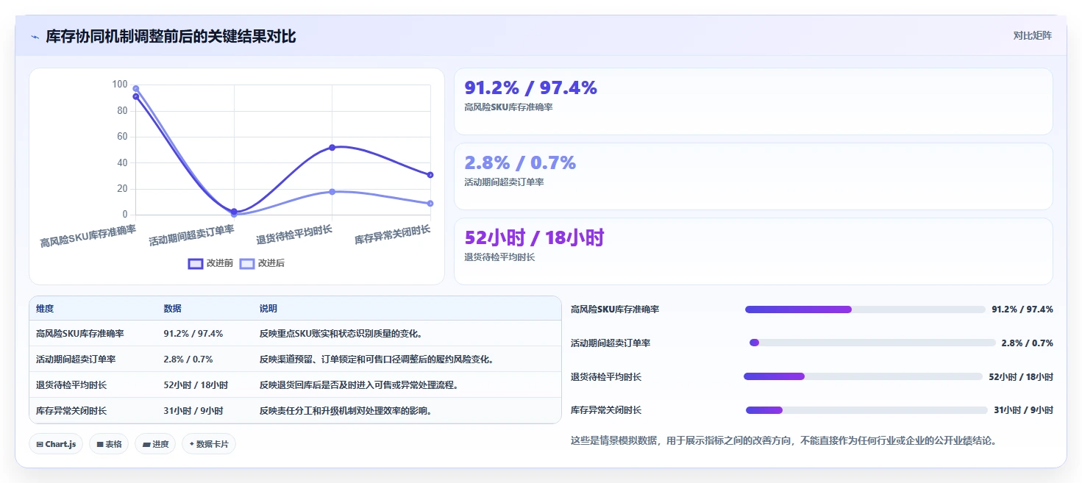The height and width of the screenshot is (483, 1082).
Task: Click description starting 反映责任分工和升级机制
Action: (346, 411)
